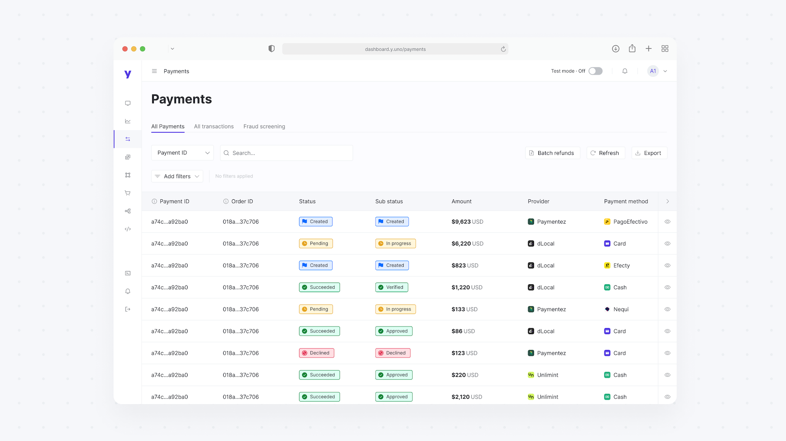Screen dimensions: 786x441
Task: Open the shopping cart sidebar icon
Action: pyautogui.click(x=128, y=193)
